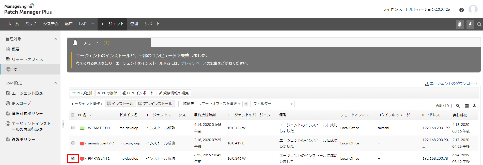Click the help icon beside remote office selector
This screenshot has height=165, width=483.
(x=246, y=104)
